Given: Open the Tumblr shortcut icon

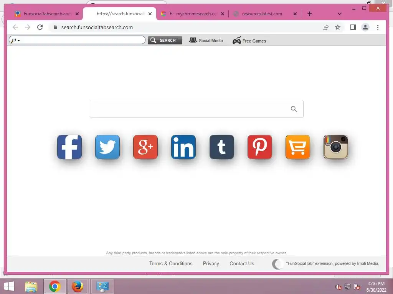Looking at the screenshot, I should (222, 147).
